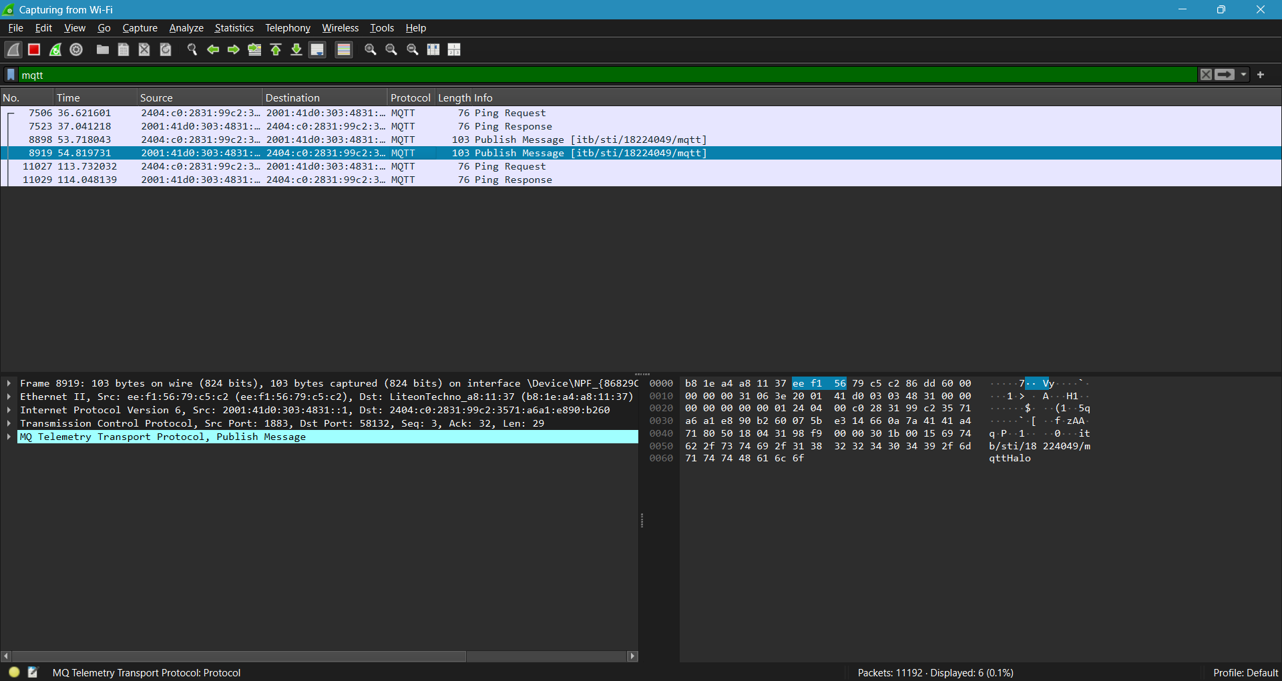Open display filter bookmarks icon
The width and height of the screenshot is (1282, 681).
pyautogui.click(x=11, y=75)
